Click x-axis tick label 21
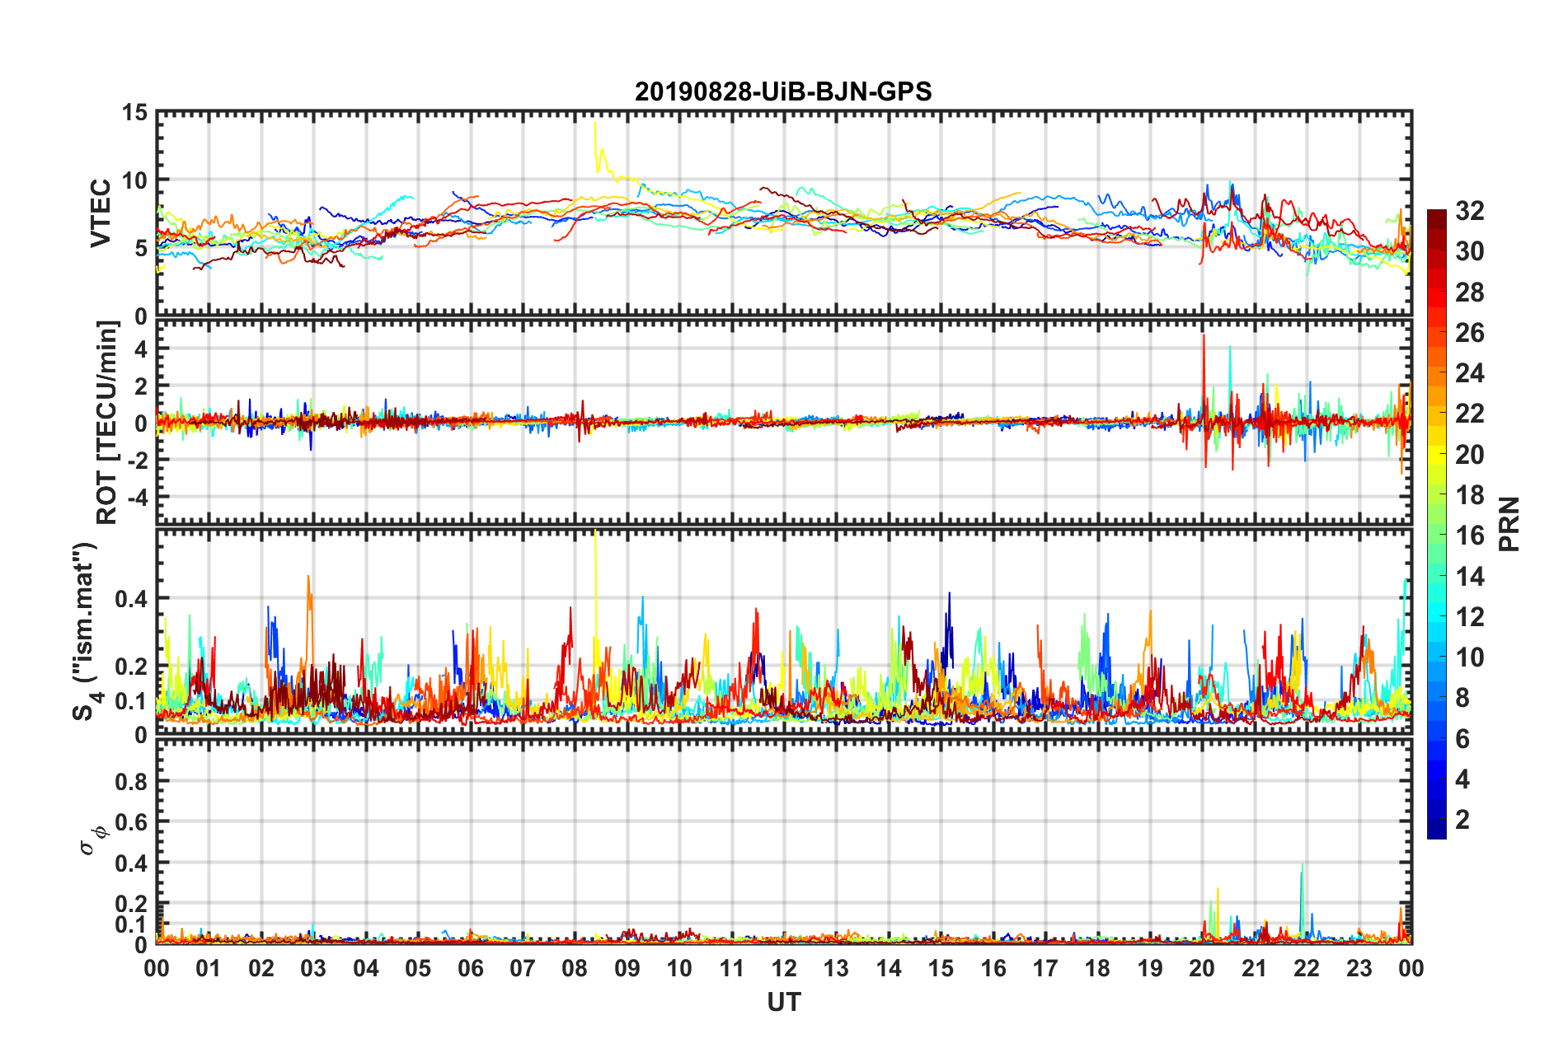Image resolution: width=1568 pixels, height=1048 pixels. click(x=1255, y=968)
